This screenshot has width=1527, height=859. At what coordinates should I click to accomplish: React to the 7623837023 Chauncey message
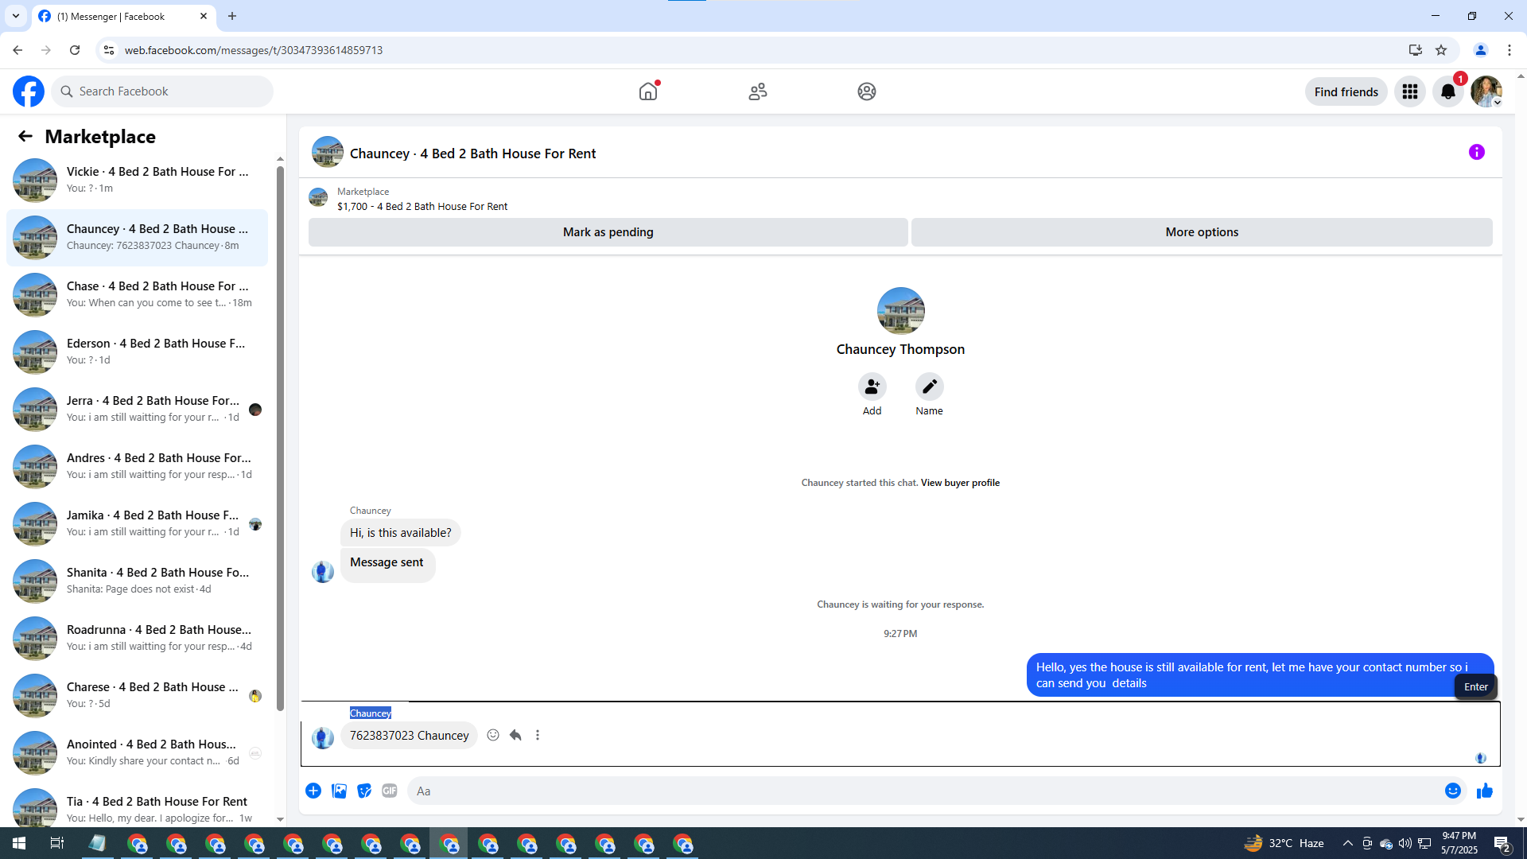pos(493,735)
